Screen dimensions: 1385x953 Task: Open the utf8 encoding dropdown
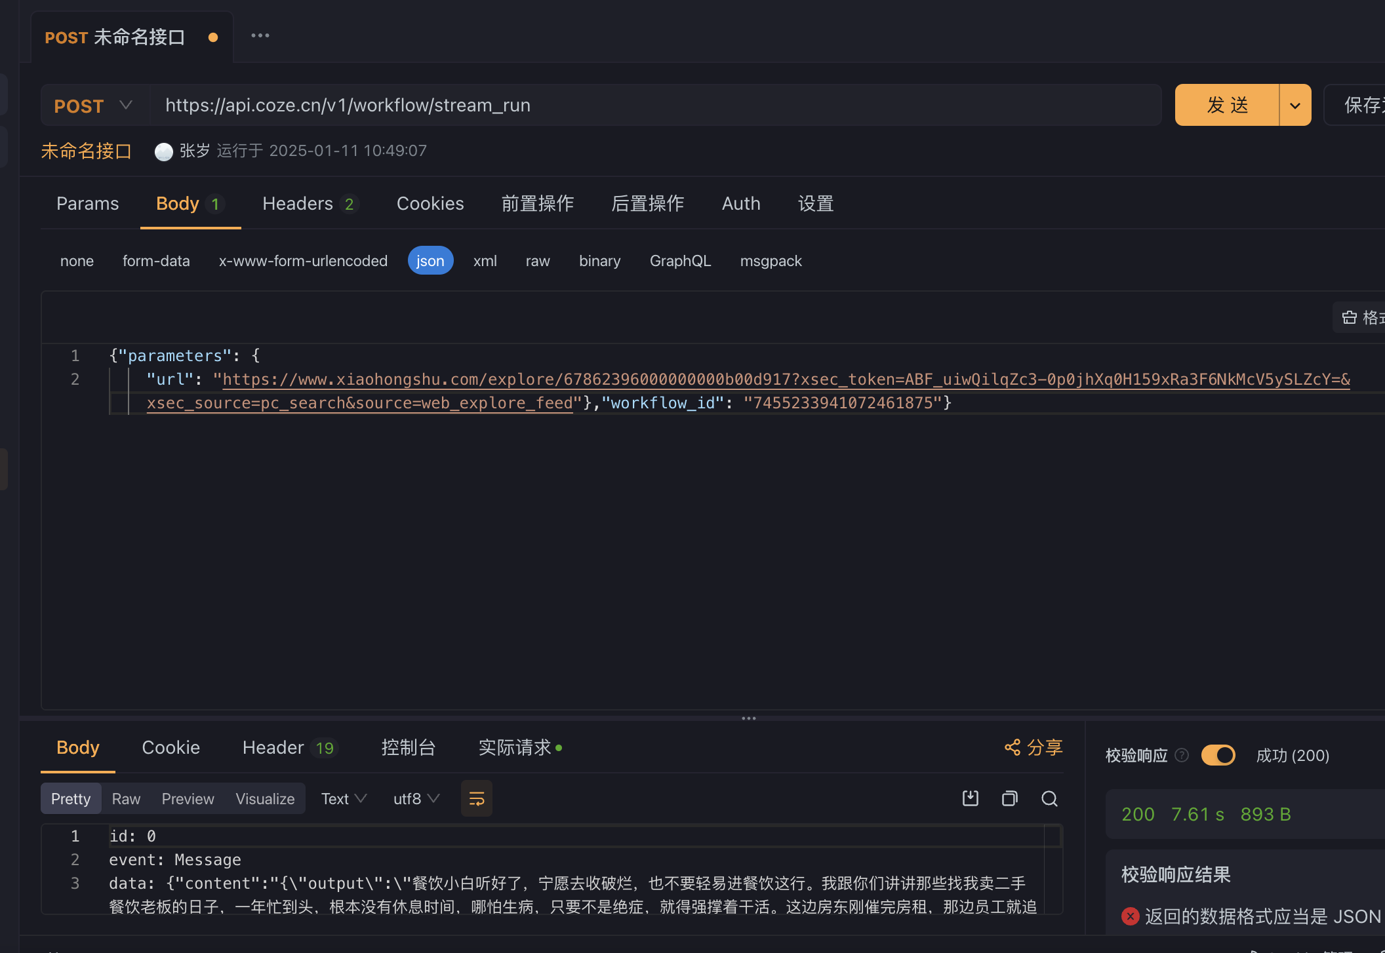pos(416,798)
